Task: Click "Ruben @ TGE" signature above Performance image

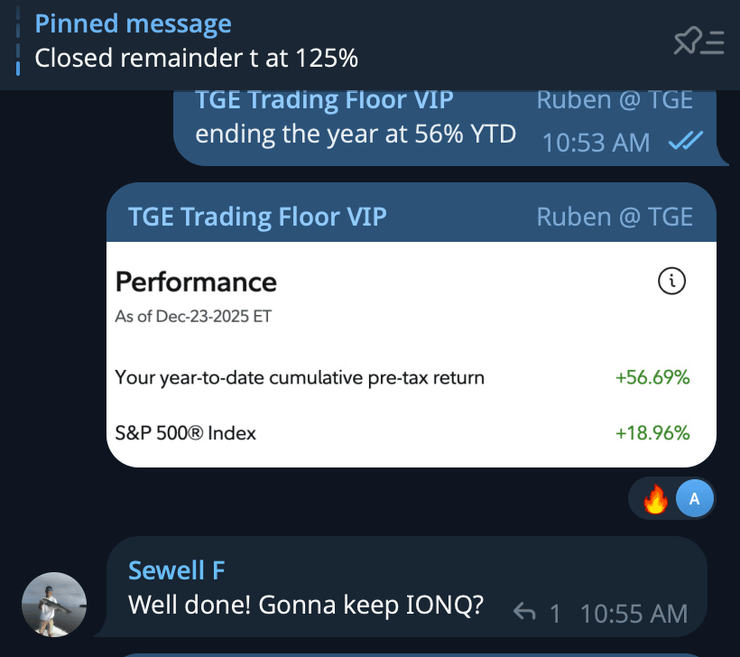Action: (615, 217)
